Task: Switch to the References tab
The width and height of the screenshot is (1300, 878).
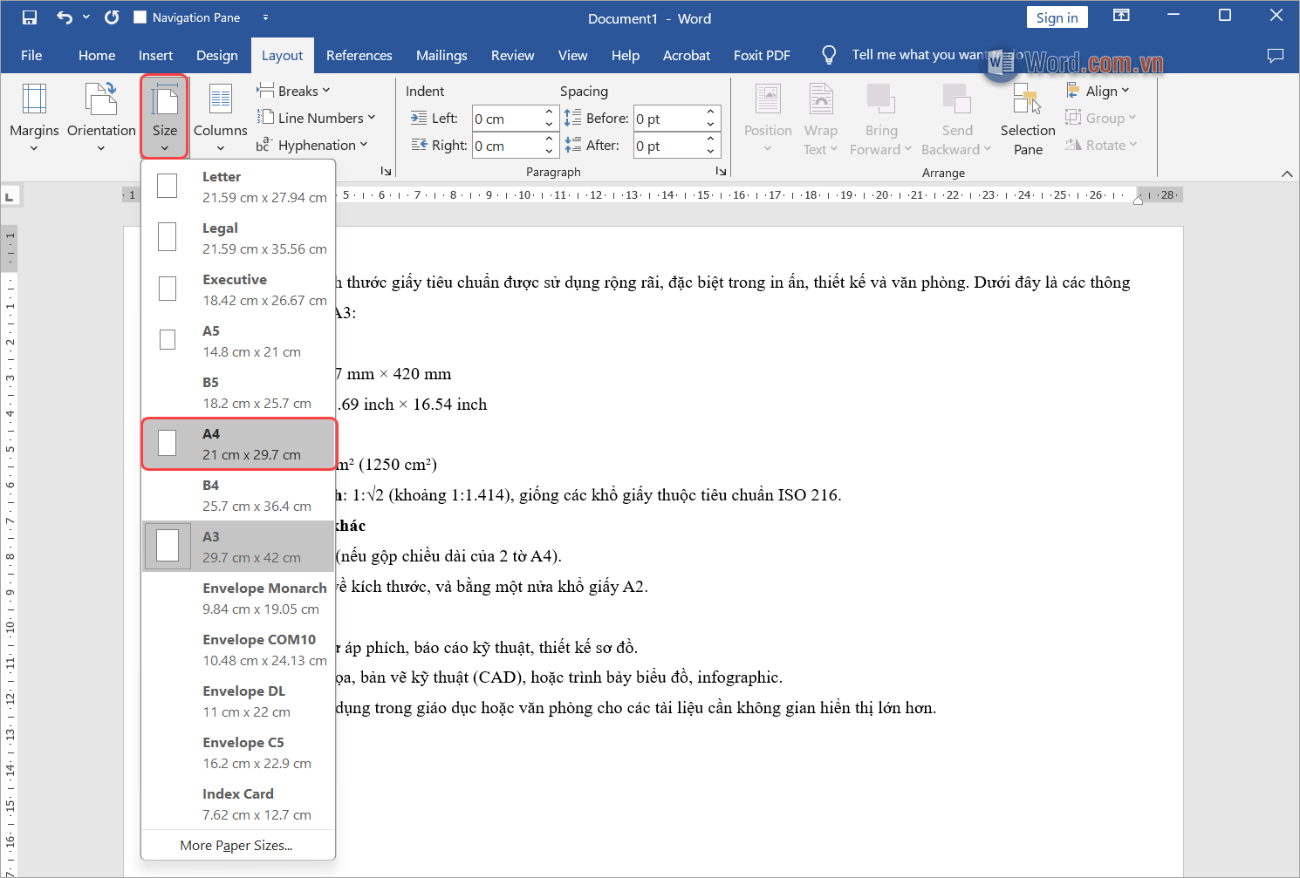Action: (x=359, y=55)
